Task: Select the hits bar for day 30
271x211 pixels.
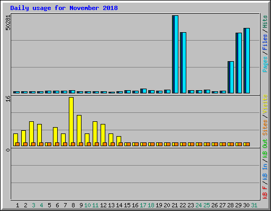Action: [x=247, y=61]
